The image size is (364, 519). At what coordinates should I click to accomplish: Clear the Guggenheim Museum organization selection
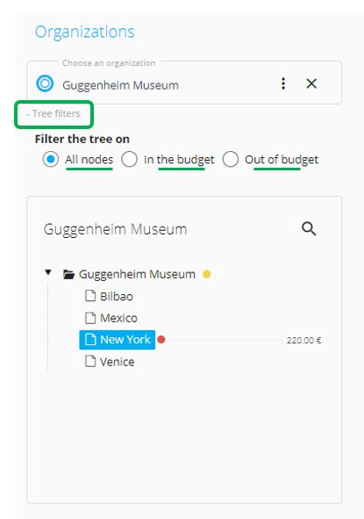pos(311,83)
